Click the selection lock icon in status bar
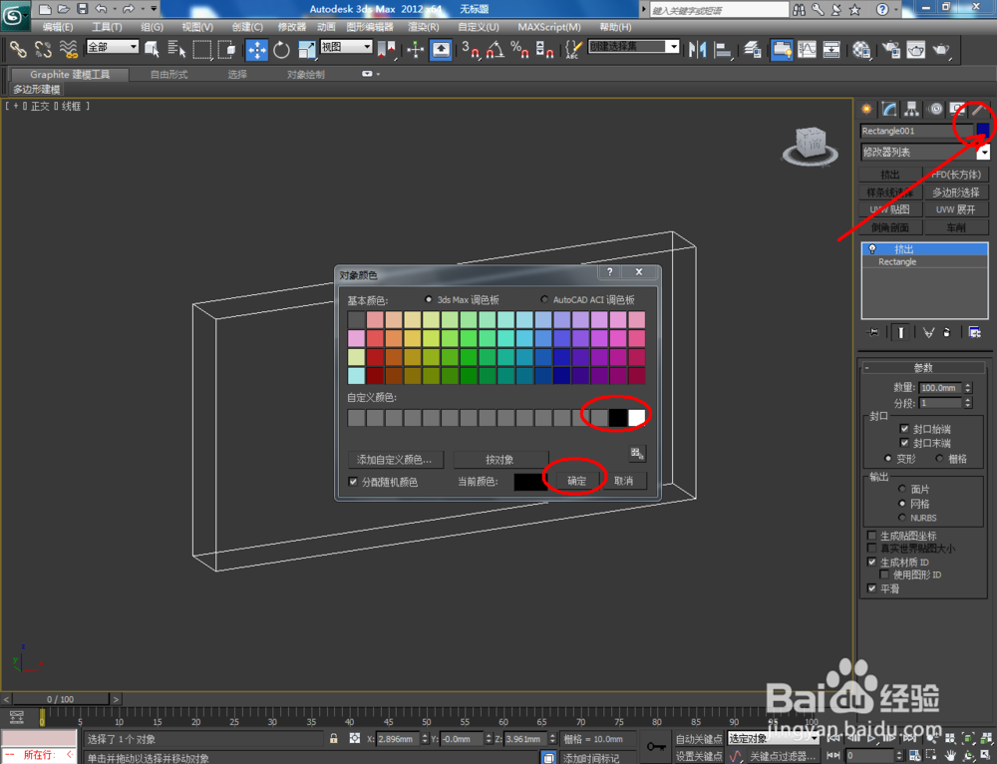Viewport: 997px width, 764px height. [333, 738]
